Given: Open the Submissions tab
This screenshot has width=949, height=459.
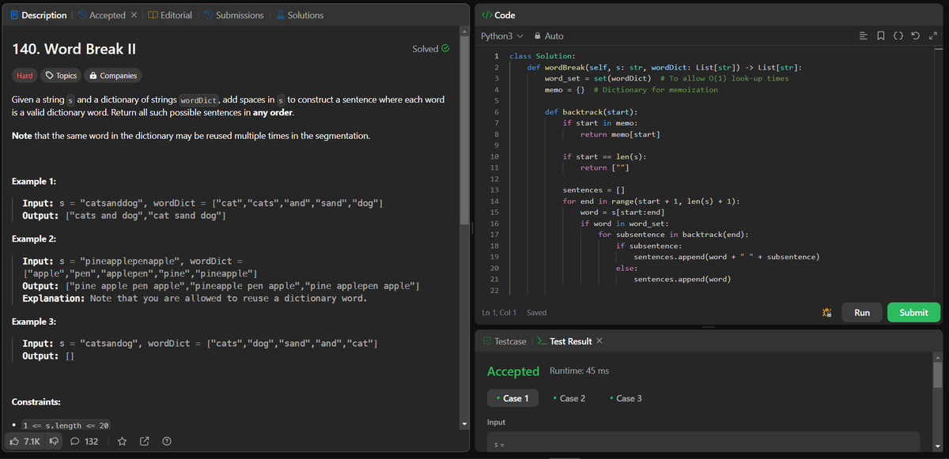Looking at the screenshot, I should pyautogui.click(x=233, y=15).
